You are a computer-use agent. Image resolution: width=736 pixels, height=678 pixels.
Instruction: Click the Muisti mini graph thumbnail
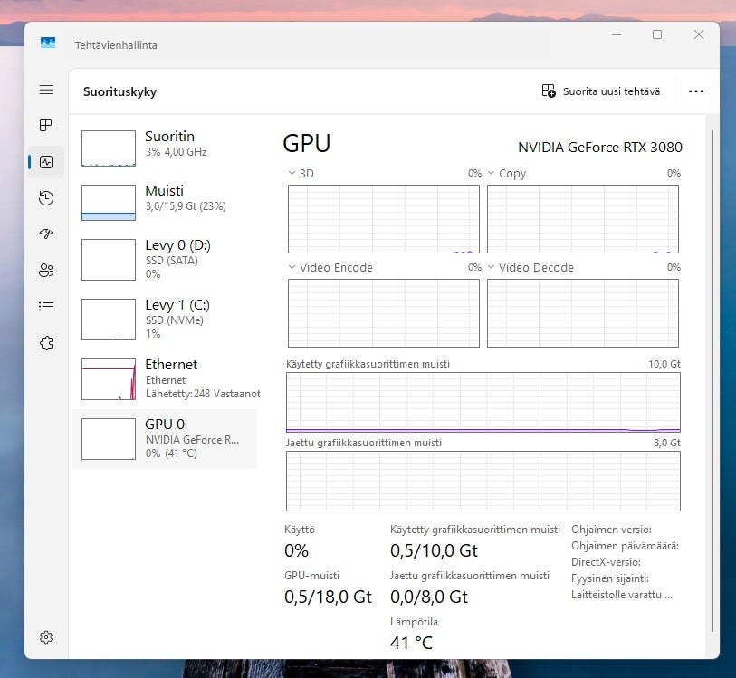[x=109, y=203]
